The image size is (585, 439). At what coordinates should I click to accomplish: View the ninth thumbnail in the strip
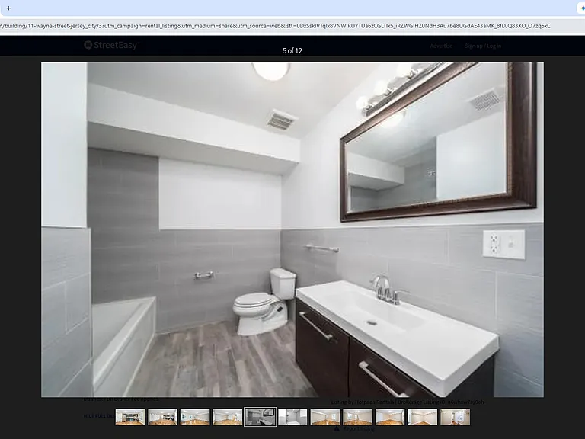(390, 417)
